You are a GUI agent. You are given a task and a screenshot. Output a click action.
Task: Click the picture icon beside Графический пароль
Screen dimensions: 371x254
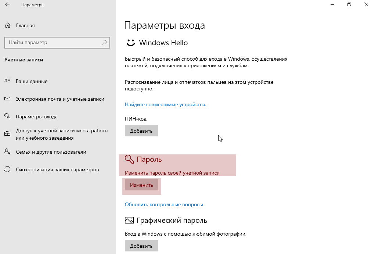[129, 221]
